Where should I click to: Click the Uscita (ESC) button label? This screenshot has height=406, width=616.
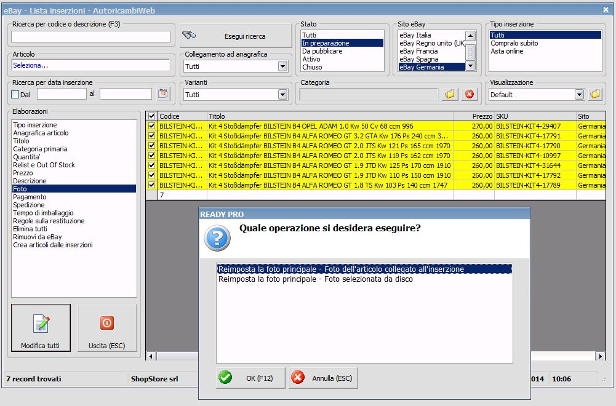pos(107,346)
